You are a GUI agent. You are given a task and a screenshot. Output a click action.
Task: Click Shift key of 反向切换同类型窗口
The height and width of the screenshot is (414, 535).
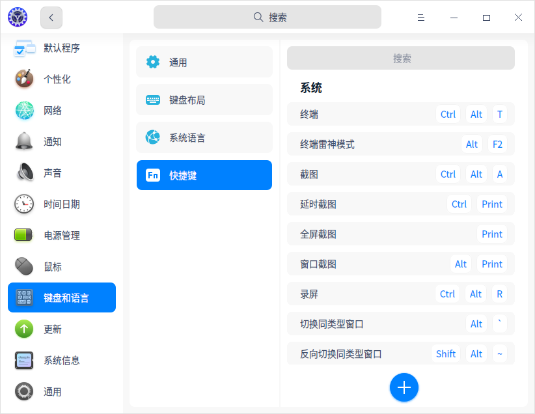[446, 353]
